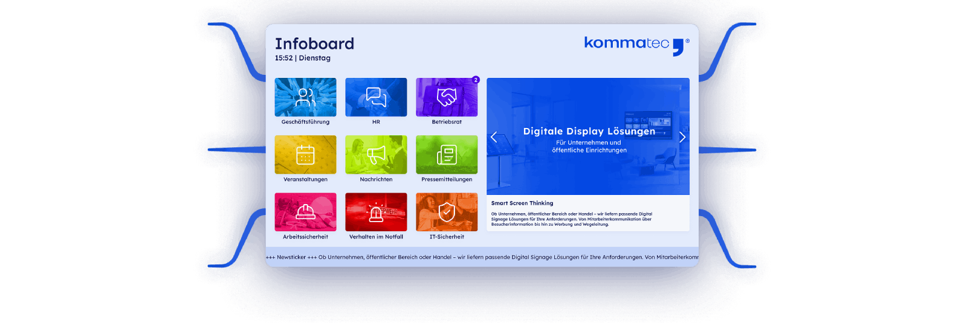Click the 'Für Unternehmen und öffentliche Einrichtungen' subtitle
Screen dimensions: 967x323
click(x=589, y=147)
